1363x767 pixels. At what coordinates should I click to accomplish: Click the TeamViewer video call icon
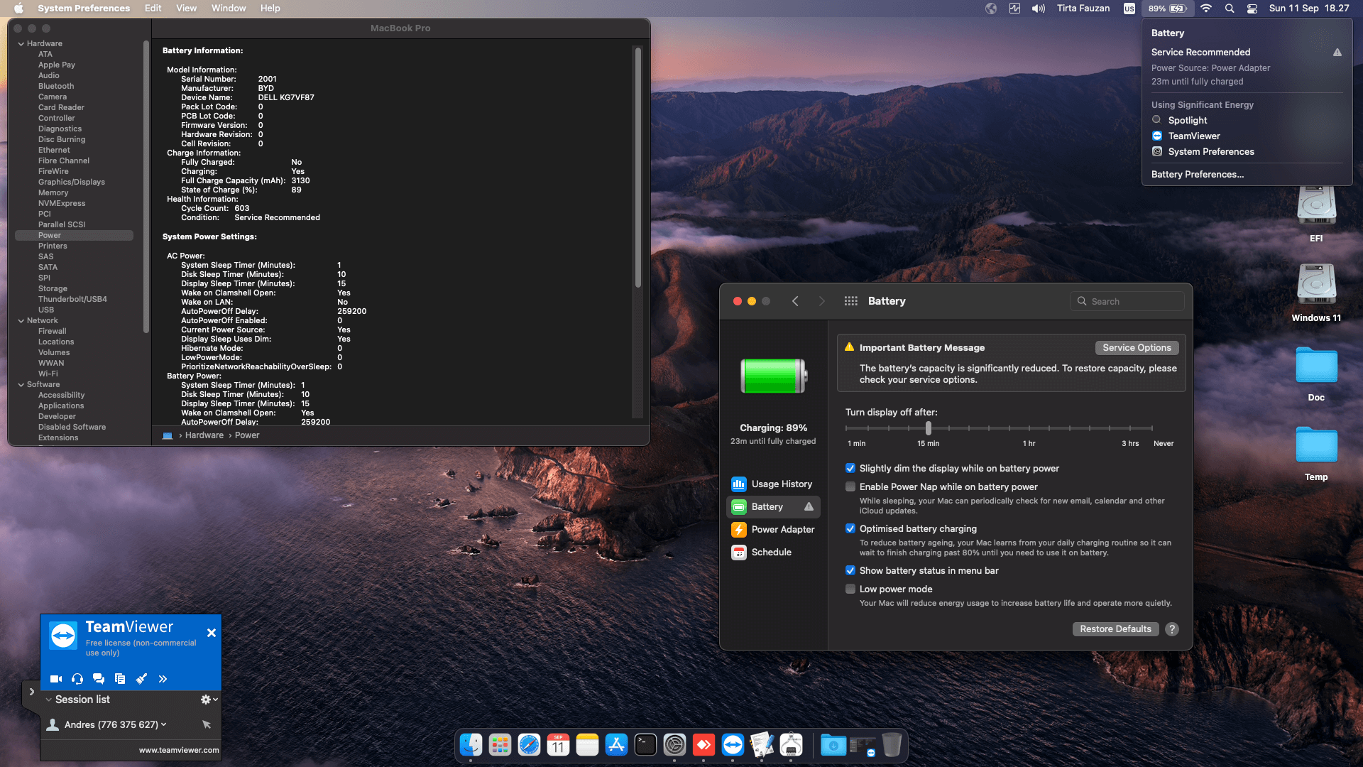click(56, 679)
